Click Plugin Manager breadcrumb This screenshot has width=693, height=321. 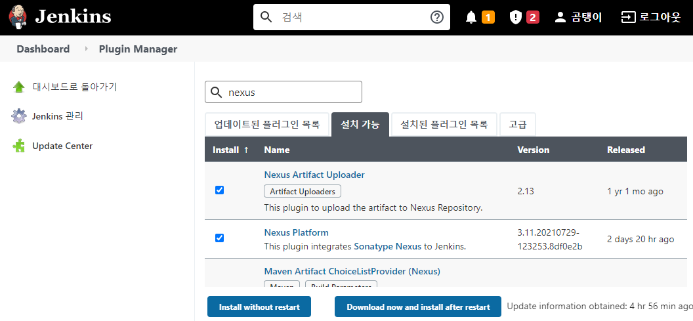coord(138,49)
